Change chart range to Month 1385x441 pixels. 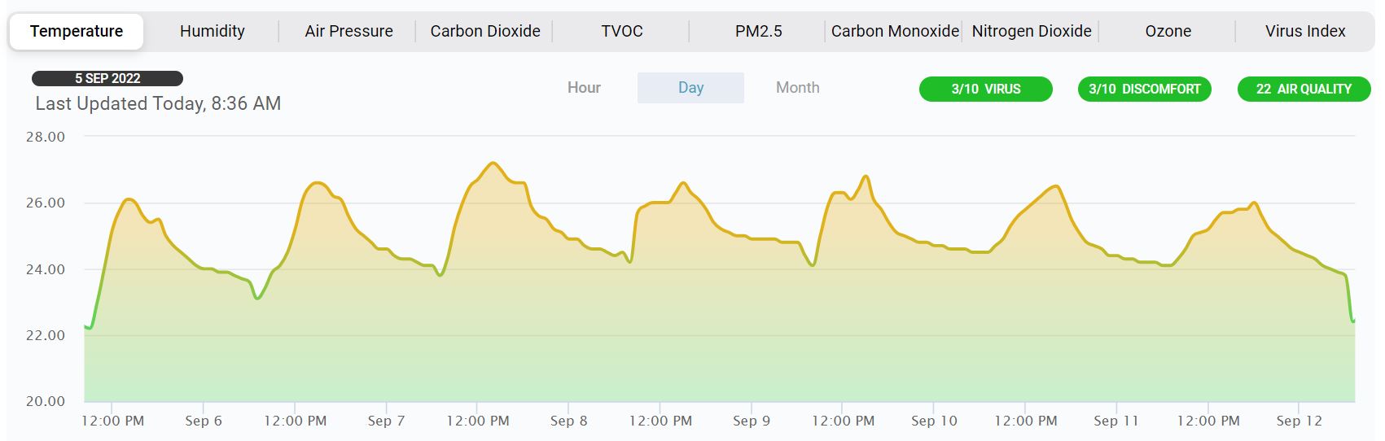797,88
